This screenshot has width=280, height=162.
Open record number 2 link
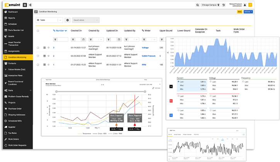[x=54, y=56]
